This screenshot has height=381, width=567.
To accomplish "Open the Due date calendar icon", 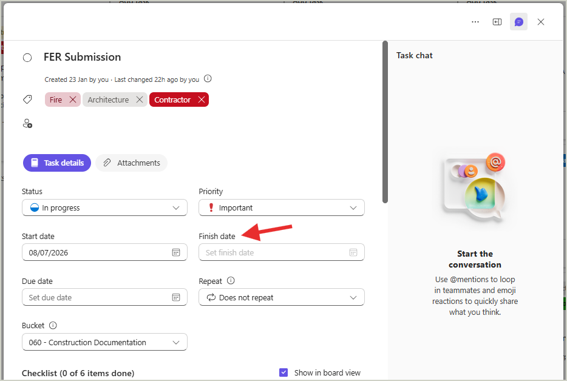I will pyautogui.click(x=176, y=297).
